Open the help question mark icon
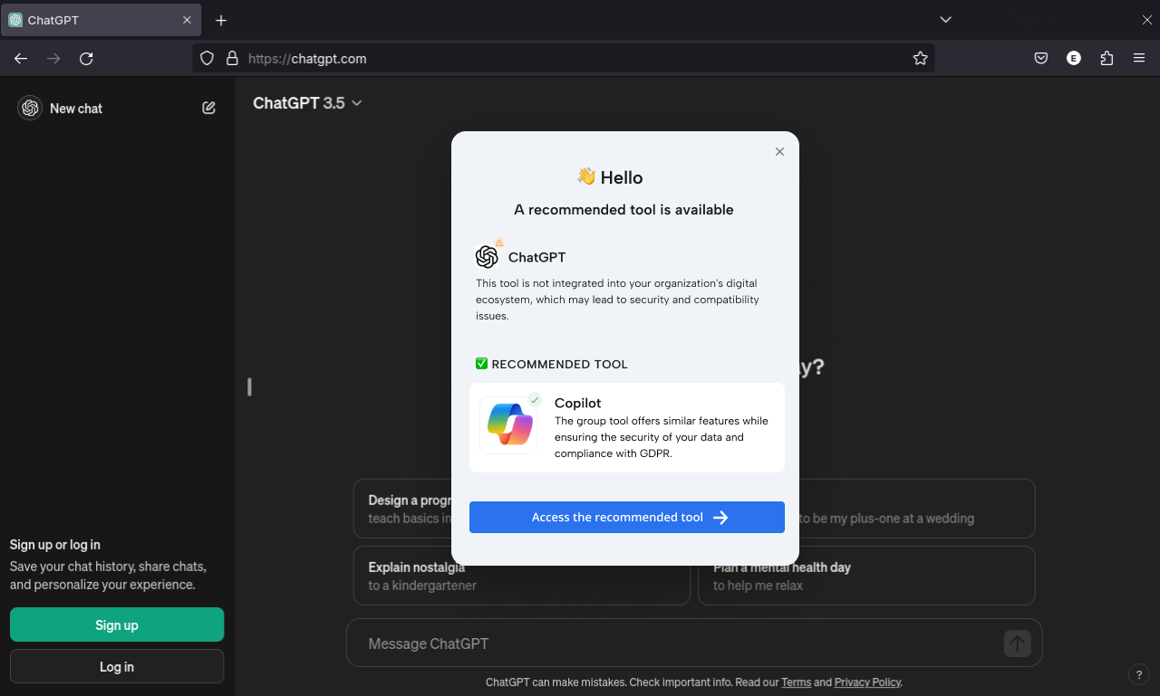Screen dimensions: 1160x696 click(x=1139, y=674)
